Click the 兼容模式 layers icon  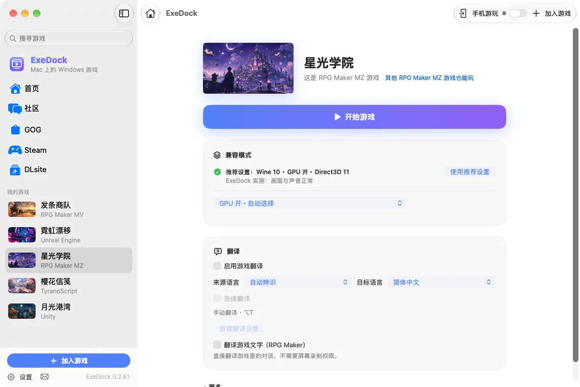tap(217, 155)
